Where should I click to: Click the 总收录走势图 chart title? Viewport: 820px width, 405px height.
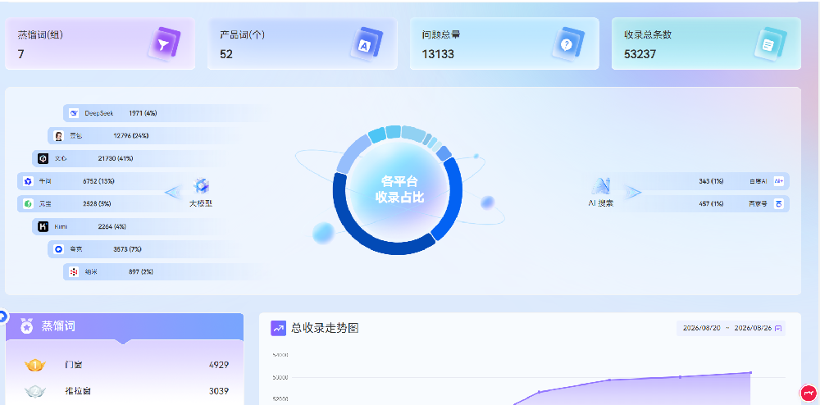(x=325, y=328)
